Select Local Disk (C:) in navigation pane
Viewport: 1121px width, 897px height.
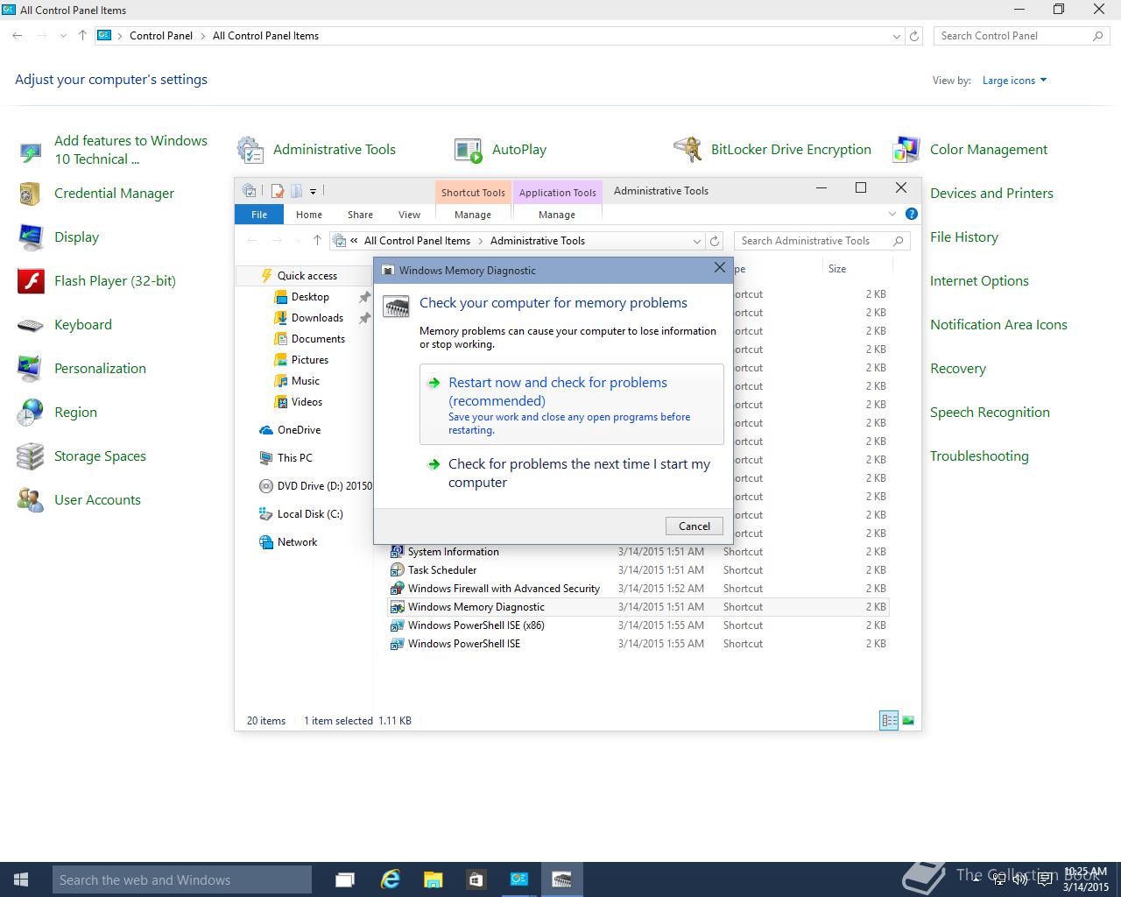(310, 514)
